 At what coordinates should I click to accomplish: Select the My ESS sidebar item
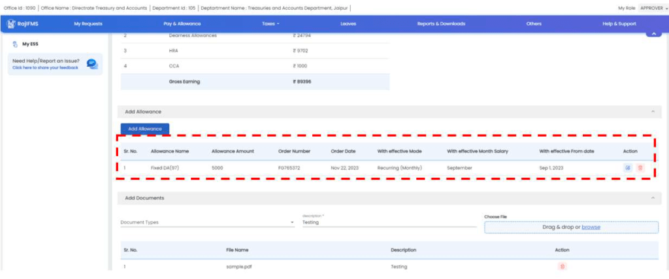click(x=30, y=44)
